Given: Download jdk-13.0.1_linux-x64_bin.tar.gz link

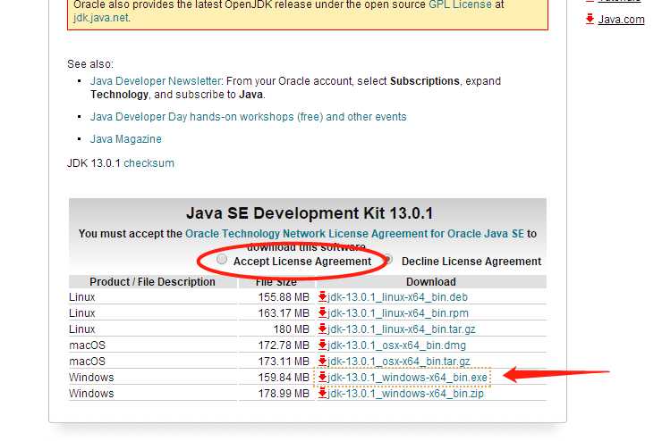Looking at the screenshot, I should tap(401, 329).
